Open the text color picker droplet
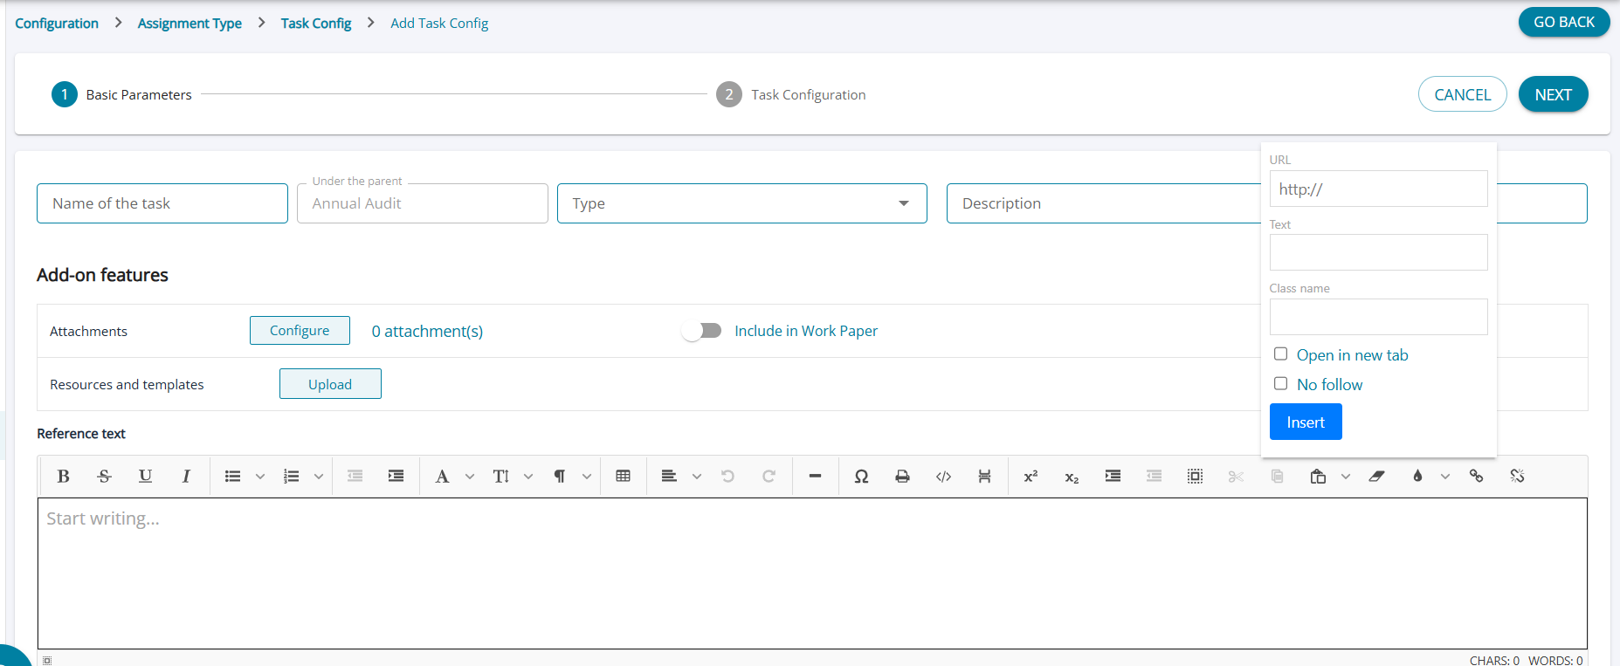 click(x=1417, y=476)
